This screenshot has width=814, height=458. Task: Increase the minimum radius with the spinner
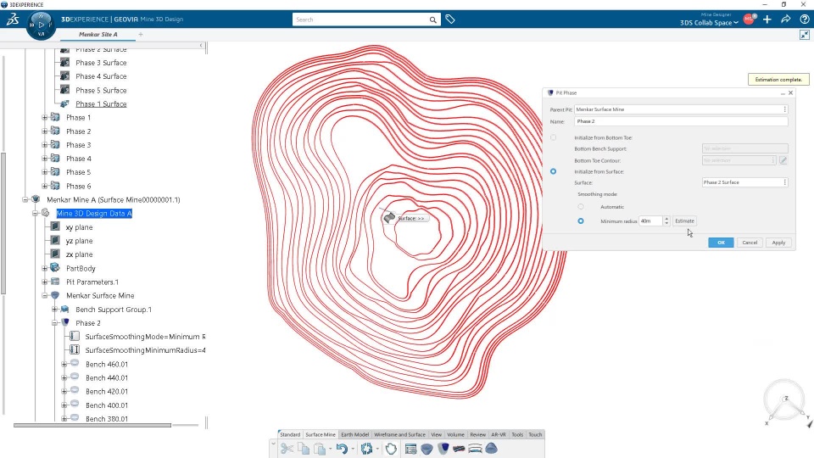[666, 219]
